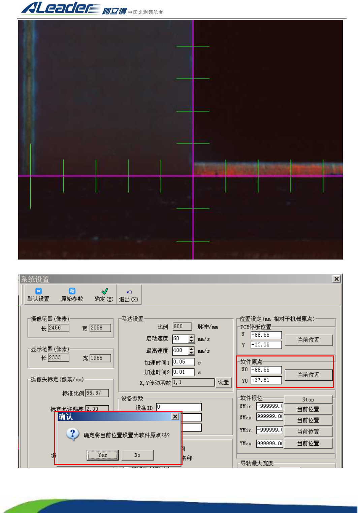Click the XMax limit field
This screenshot has width=358, height=513.
pyautogui.click(x=270, y=416)
